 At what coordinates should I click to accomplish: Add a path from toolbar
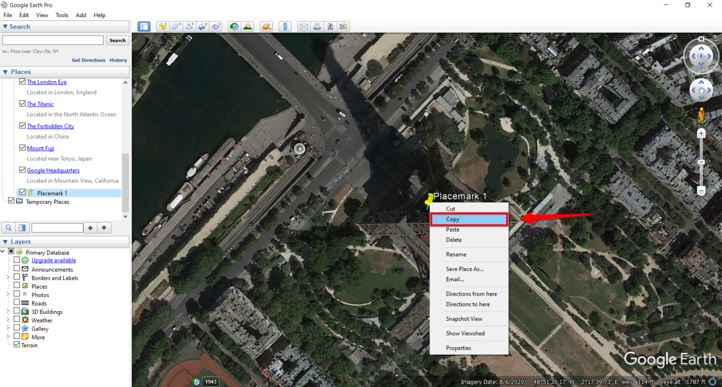coord(189,26)
